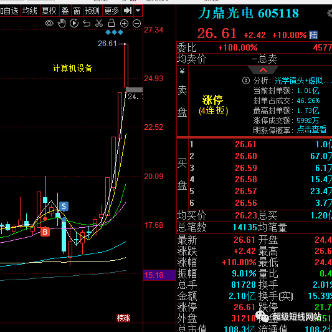332x332 pixels.
Task: Click the latest red limit-up candlestick
Action: [126, 66]
